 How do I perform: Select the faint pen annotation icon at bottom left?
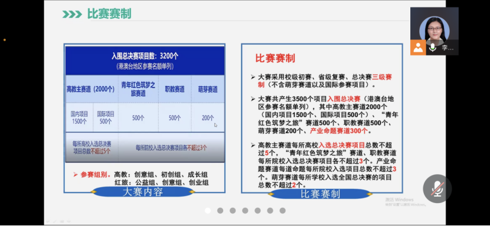click(54, 221)
